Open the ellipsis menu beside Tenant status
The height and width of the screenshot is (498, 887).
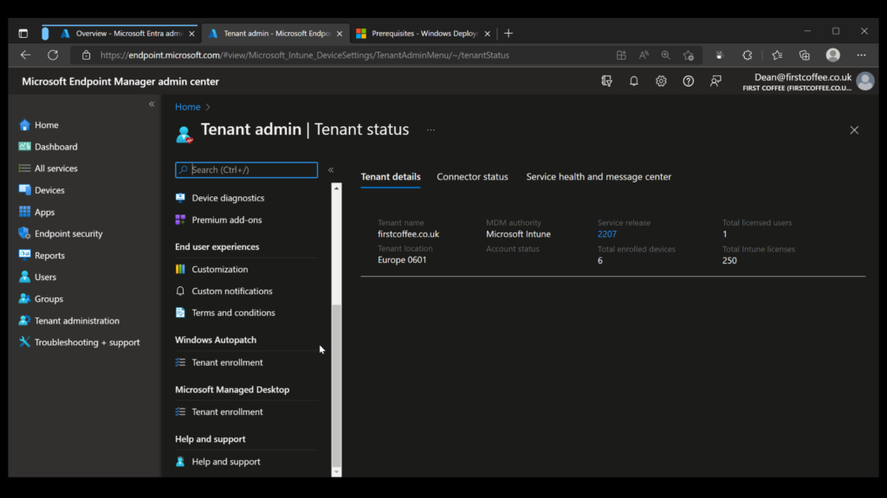tap(431, 129)
